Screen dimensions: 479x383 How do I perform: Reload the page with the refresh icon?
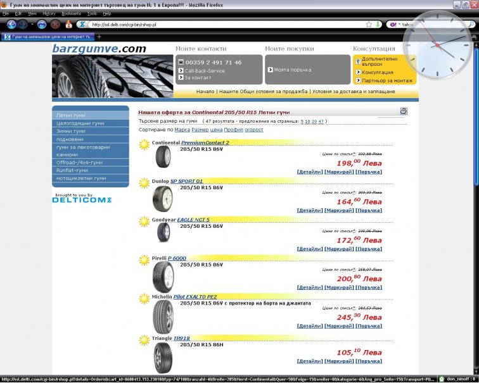42,25
